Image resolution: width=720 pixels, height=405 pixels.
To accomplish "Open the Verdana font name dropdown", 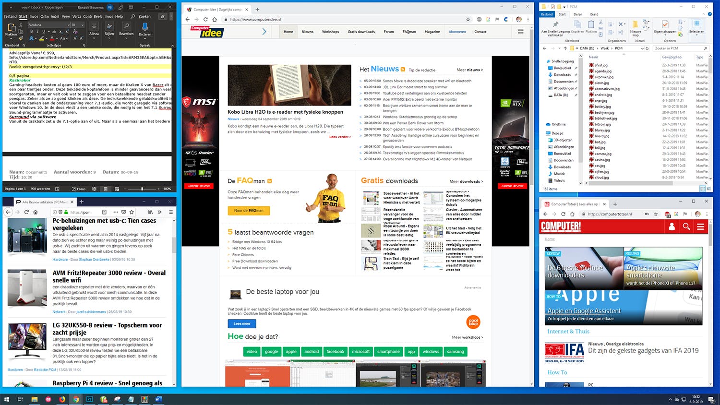I will pos(69,25).
